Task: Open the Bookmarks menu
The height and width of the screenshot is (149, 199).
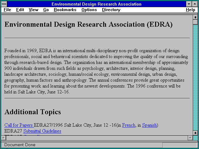Action: 65,10
